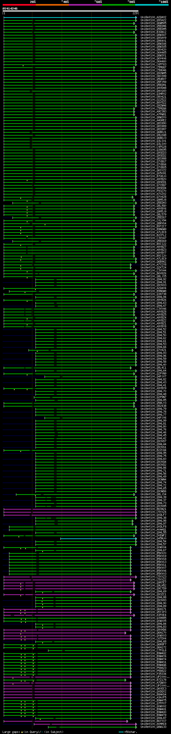Select the UniRef100_C6FF63 label
This screenshot has height=734, width=171.
coord(153,65)
